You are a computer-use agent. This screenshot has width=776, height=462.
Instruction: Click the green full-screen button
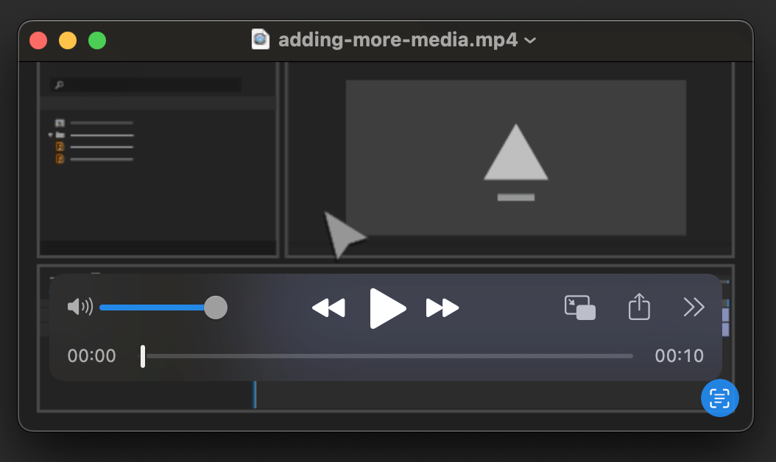tap(96, 40)
